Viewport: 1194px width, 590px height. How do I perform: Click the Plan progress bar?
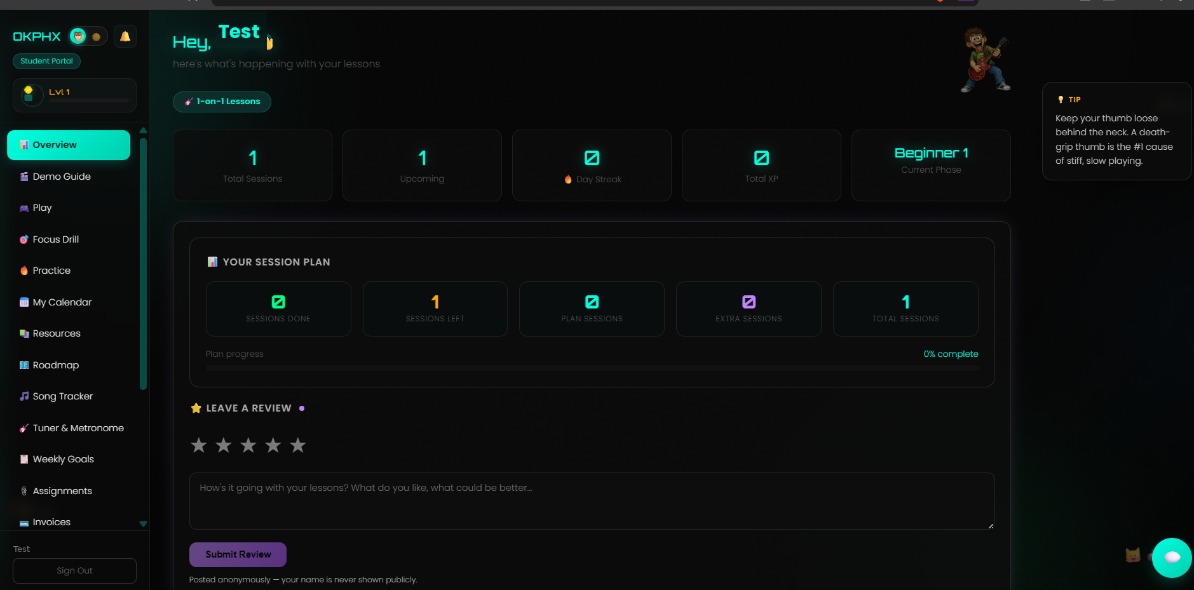coord(592,368)
